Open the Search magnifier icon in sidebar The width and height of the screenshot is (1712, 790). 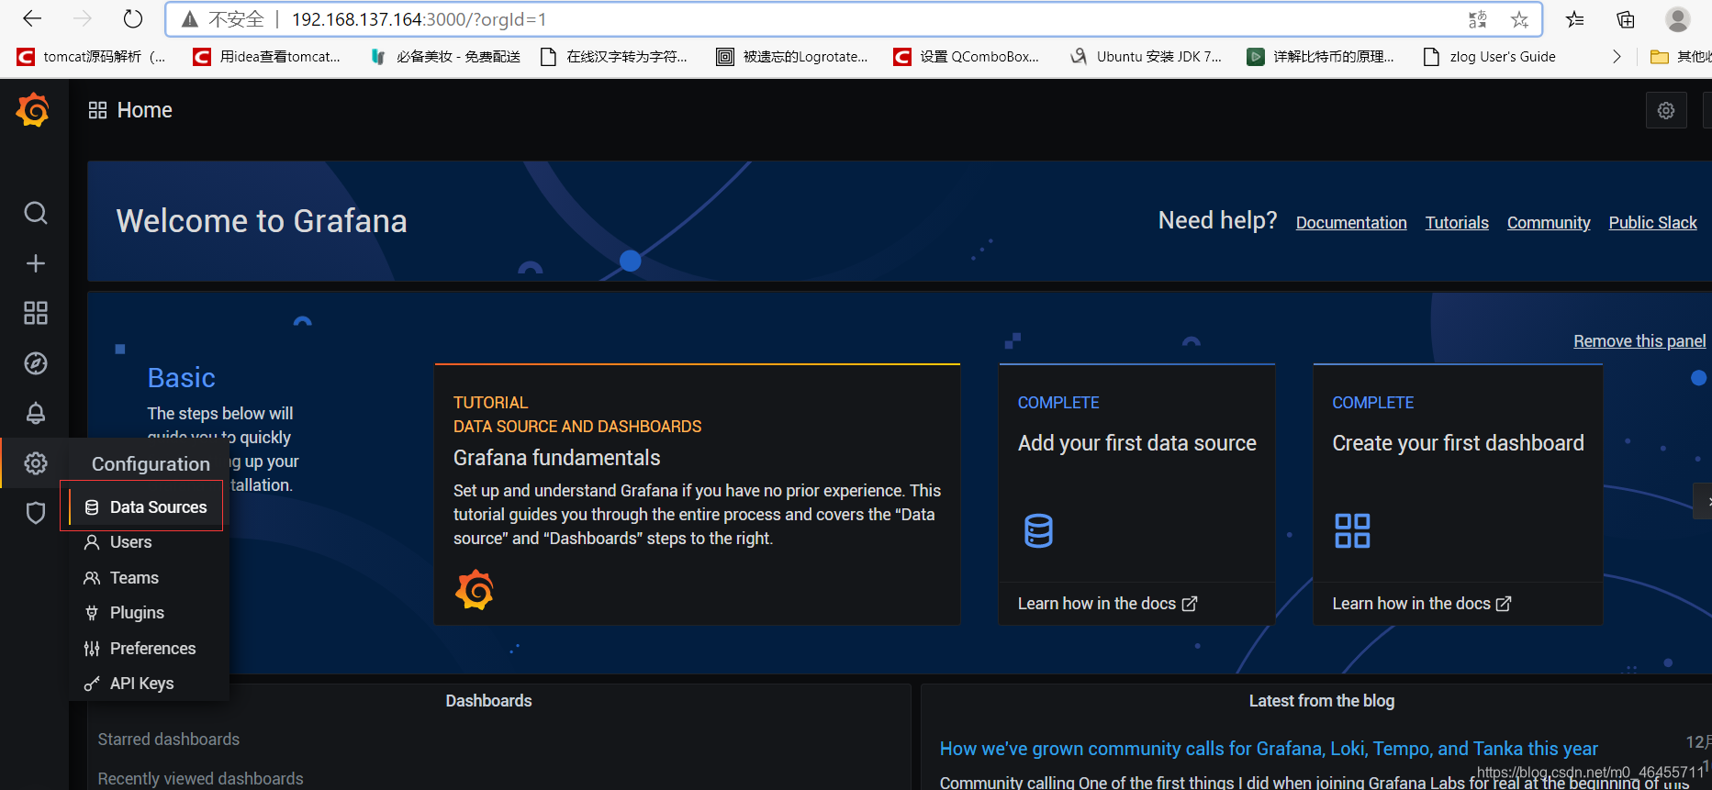point(35,213)
